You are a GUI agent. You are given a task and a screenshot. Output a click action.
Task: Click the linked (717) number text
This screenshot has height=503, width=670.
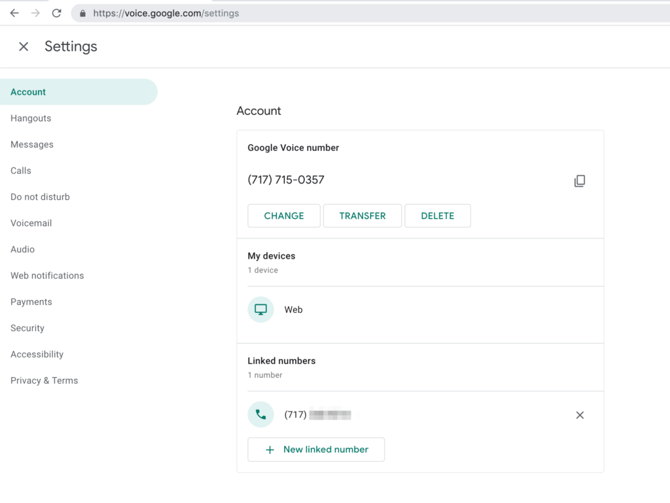click(317, 415)
